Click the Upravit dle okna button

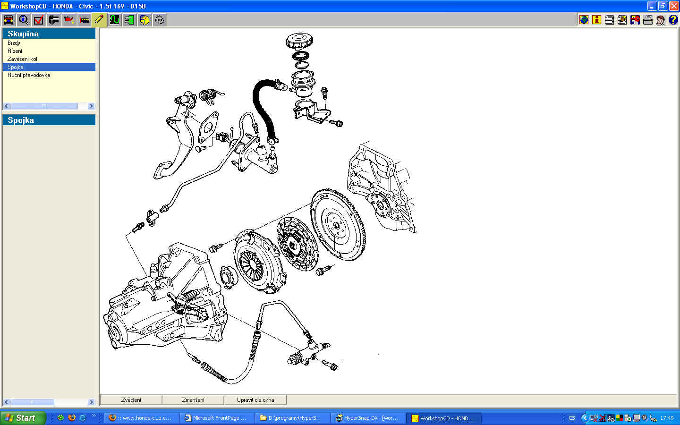tap(255, 400)
